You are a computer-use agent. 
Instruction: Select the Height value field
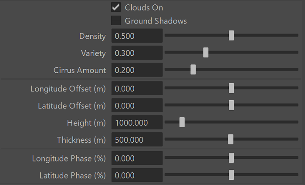[137, 123]
